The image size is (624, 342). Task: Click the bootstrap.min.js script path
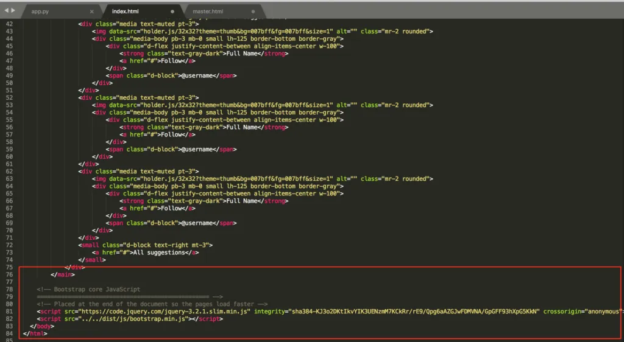133,319
